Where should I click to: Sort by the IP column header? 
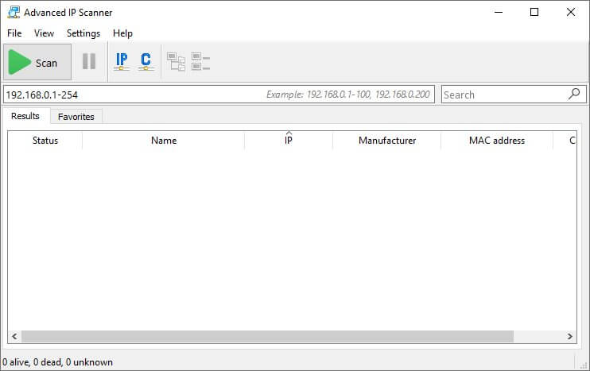(x=288, y=140)
